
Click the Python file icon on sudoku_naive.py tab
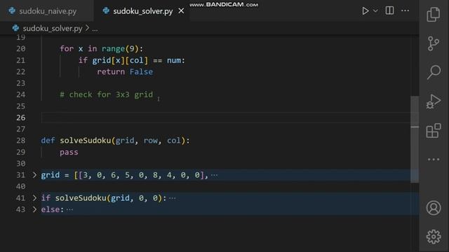pyautogui.click(x=12, y=11)
